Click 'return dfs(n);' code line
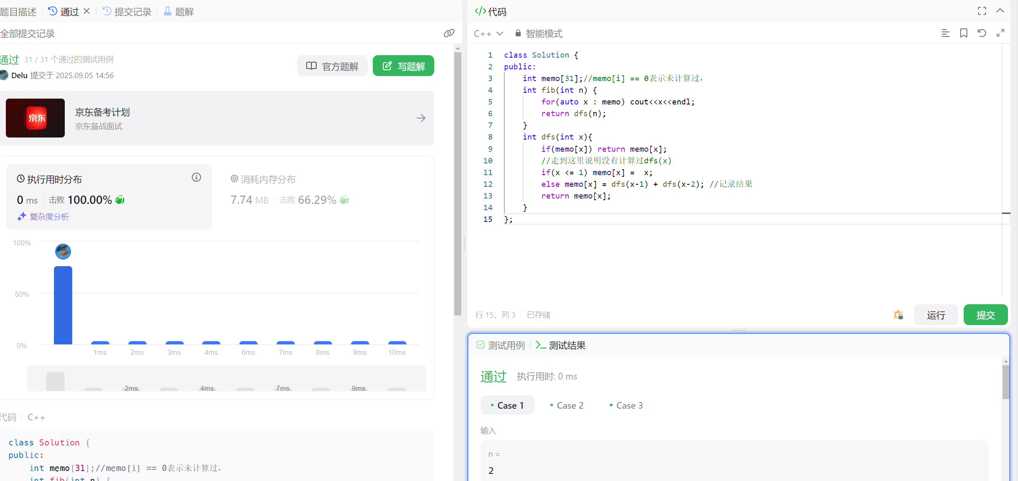The image size is (1018, 481). (574, 114)
